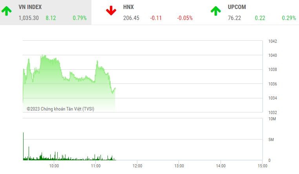Click the 11:00 time axis label
This screenshot has height=174, width=299.
point(96,166)
